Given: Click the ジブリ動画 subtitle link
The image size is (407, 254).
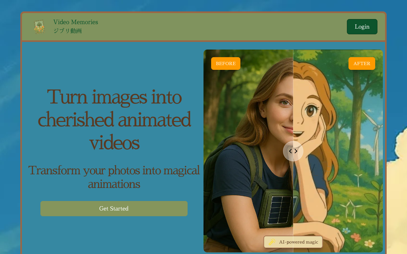Looking at the screenshot, I should pyautogui.click(x=67, y=31).
